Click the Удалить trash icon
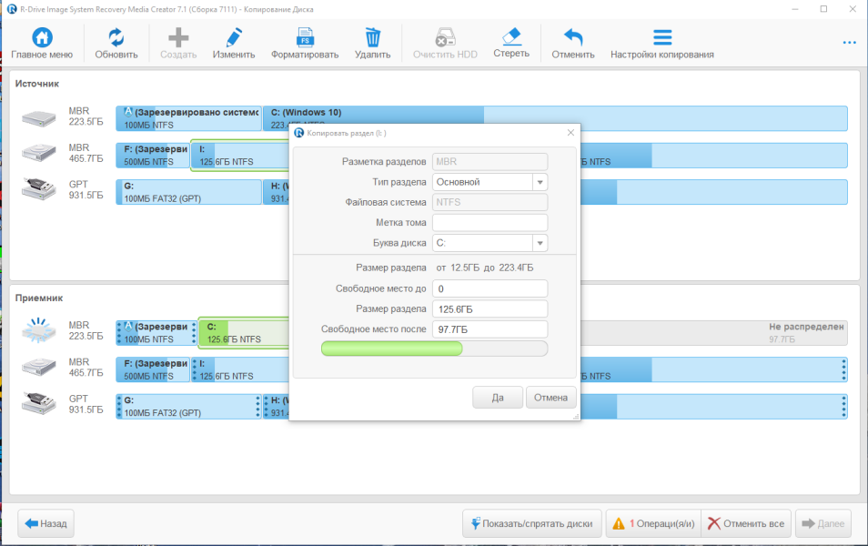 pyautogui.click(x=372, y=37)
